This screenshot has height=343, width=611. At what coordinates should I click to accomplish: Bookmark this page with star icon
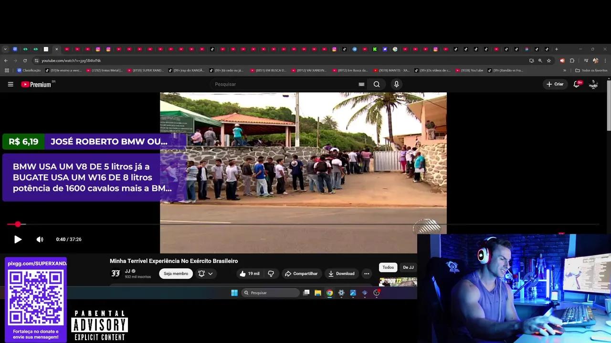[x=549, y=61]
